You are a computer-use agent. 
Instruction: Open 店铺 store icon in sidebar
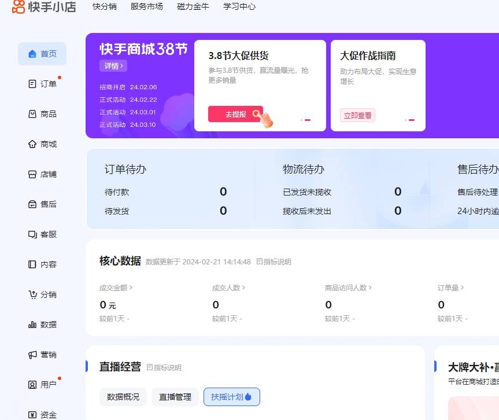point(32,174)
